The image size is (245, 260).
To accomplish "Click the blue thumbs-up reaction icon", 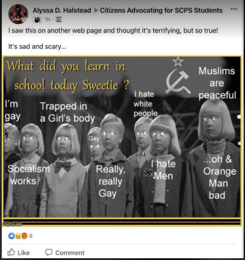I will [x=12, y=236].
